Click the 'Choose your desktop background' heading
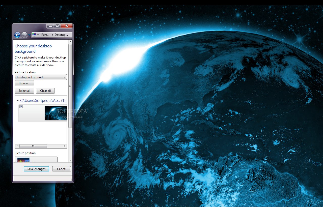The image size is (323, 207). [x=33, y=49]
